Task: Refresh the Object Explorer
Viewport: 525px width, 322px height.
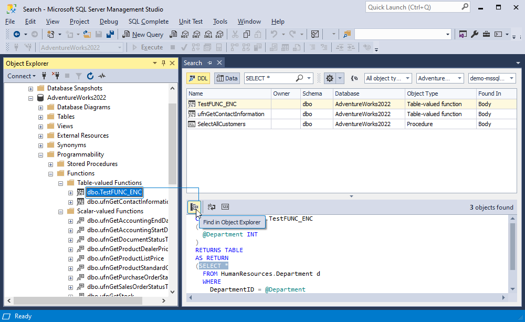Action: [90, 76]
